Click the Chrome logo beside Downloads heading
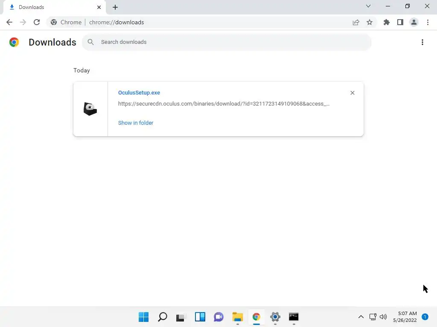 click(x=14, y=42)
